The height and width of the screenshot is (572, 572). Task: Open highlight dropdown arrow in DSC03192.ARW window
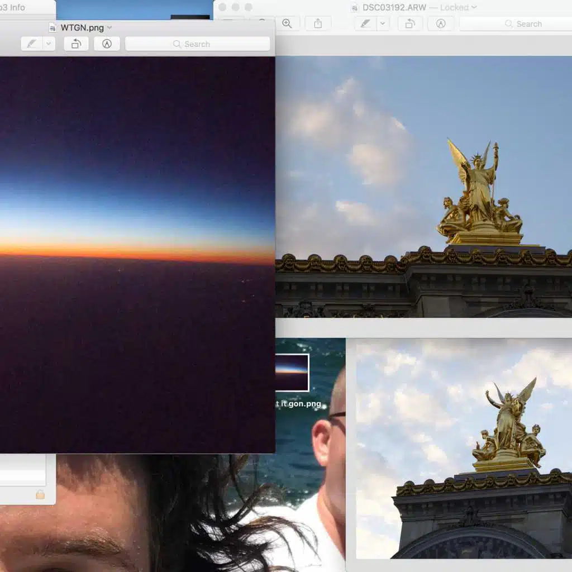[383, 23]
